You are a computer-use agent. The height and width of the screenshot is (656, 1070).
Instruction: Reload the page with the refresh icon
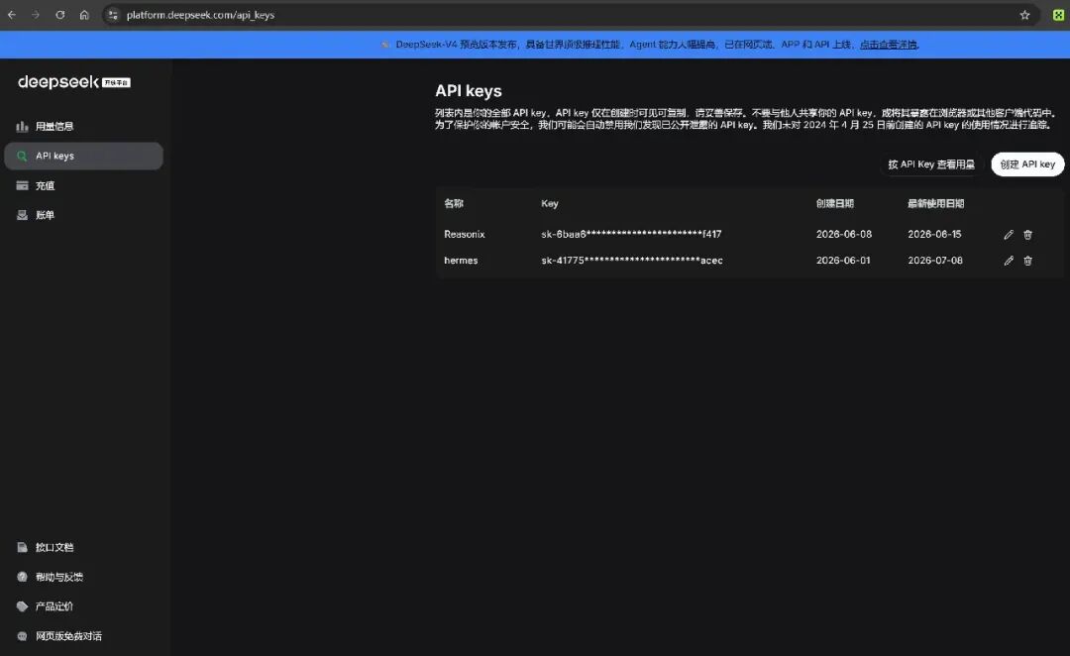pyautogui.click(x=60, y=14)
